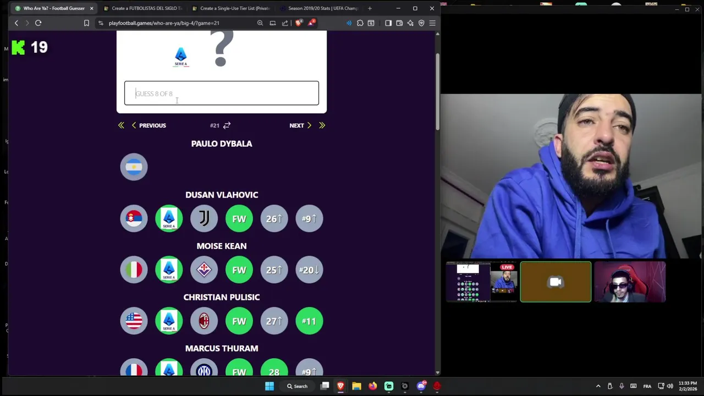
Task: Open the browser extensions puzzle icon
Action: (360, 23)
